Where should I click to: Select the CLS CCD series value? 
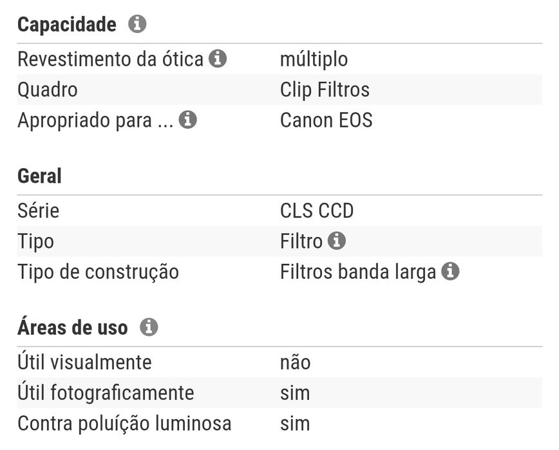[x=317, y=211]
